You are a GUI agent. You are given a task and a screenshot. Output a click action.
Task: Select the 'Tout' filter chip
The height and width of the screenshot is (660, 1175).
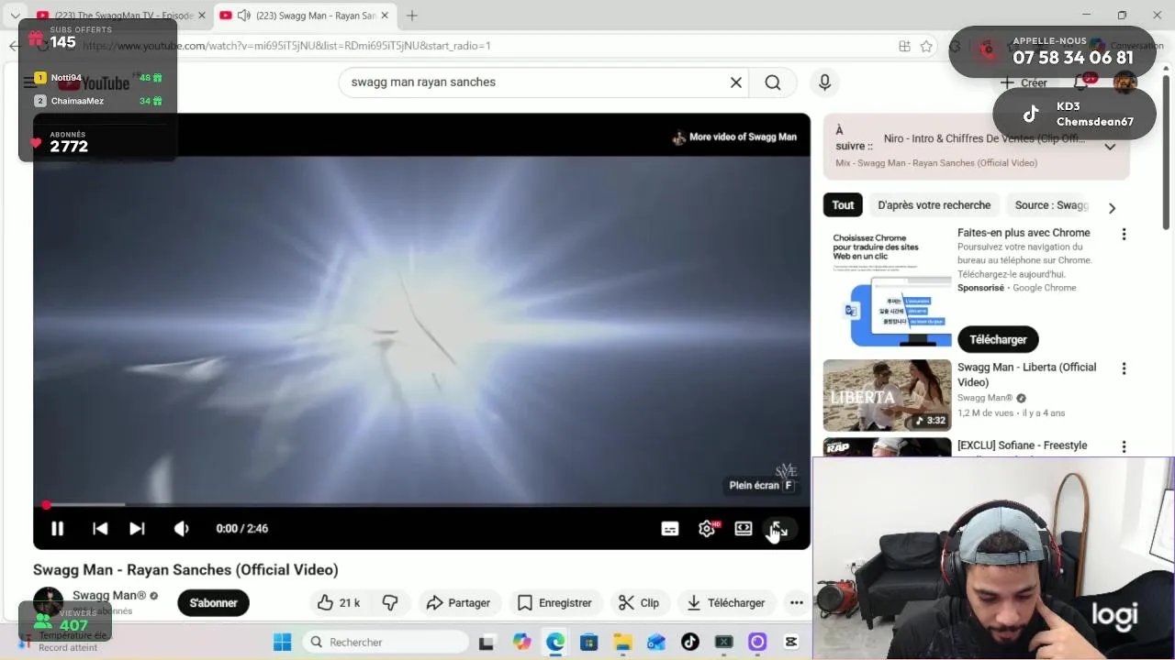844,205
